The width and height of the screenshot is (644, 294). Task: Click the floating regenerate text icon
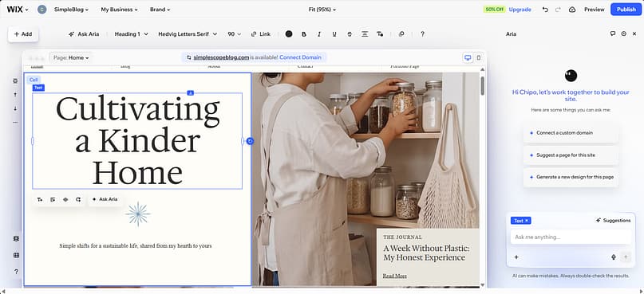click(x=78, y=199)
